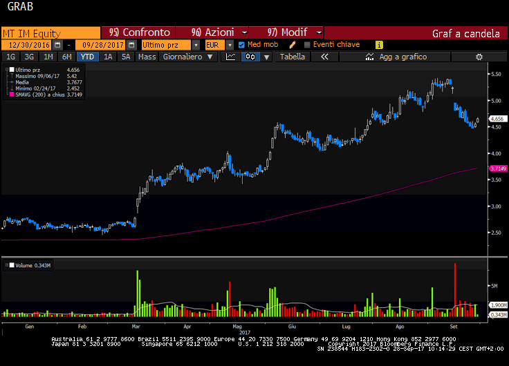
Task: Toggle the Med mob checkbox
Action: pos(241,45)
